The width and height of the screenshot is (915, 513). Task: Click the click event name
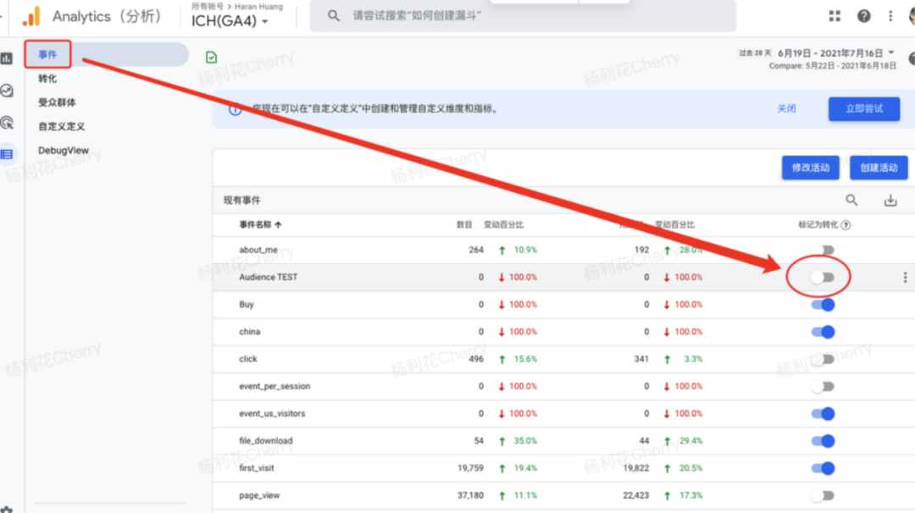point(247,359)
